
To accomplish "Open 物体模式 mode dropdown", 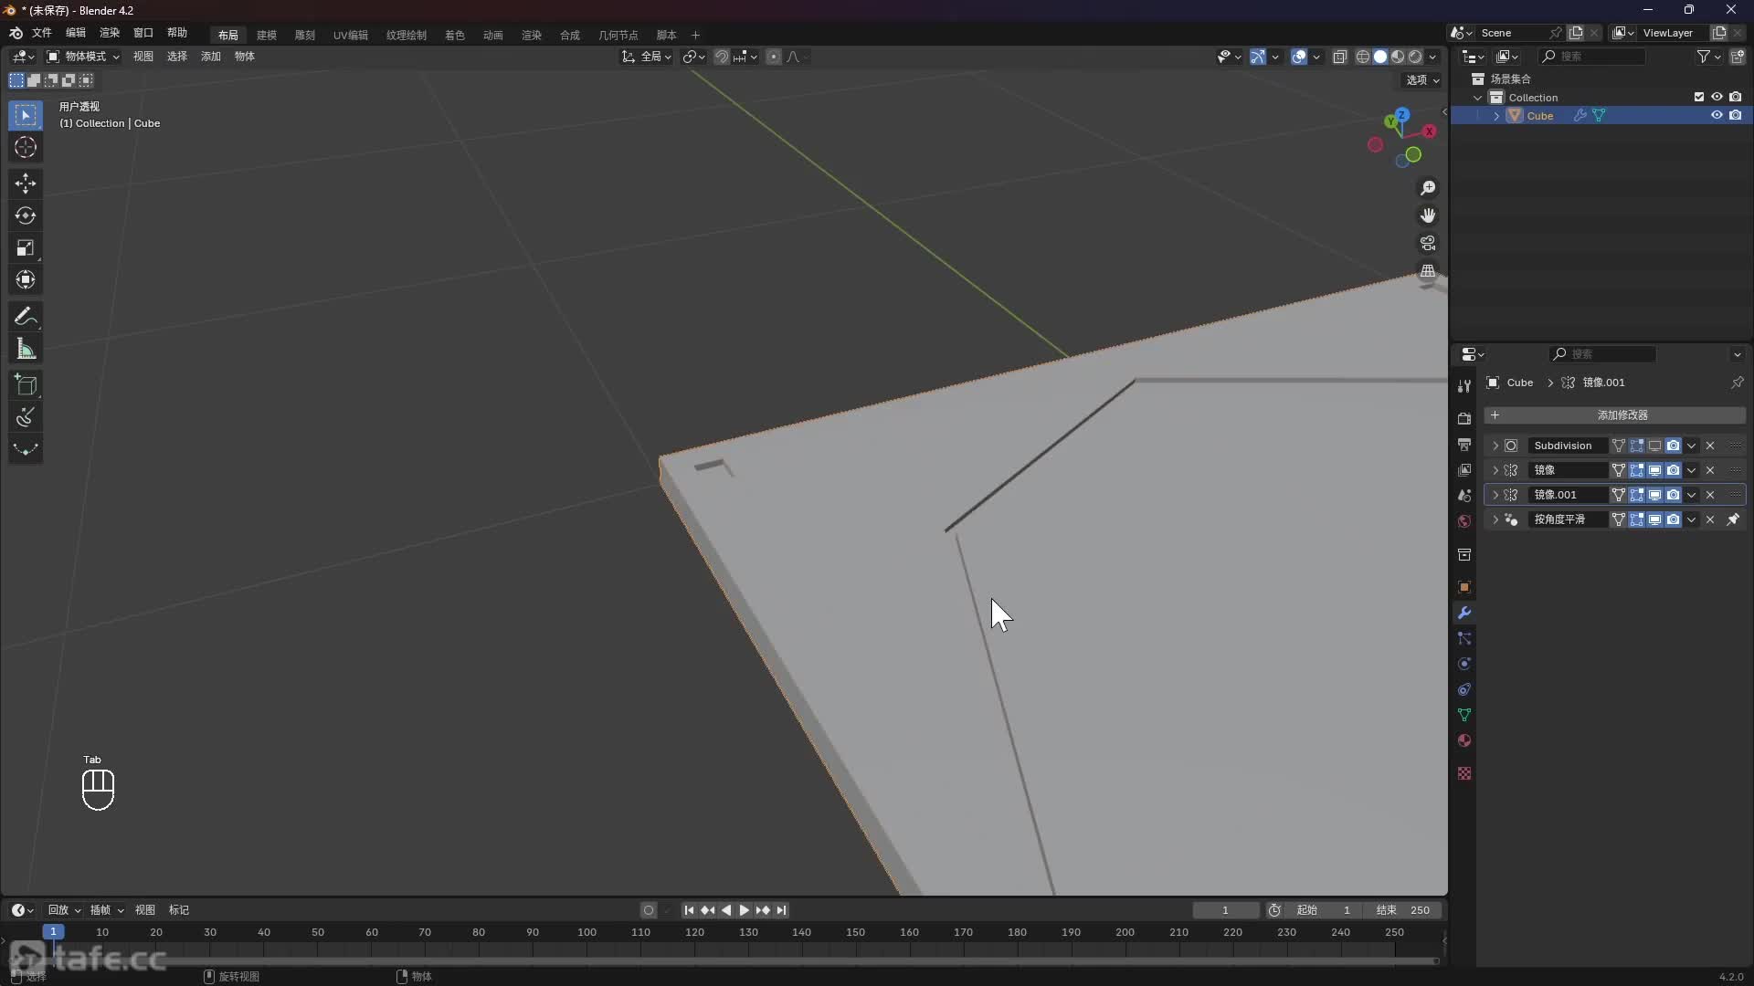I will point(83,57).
